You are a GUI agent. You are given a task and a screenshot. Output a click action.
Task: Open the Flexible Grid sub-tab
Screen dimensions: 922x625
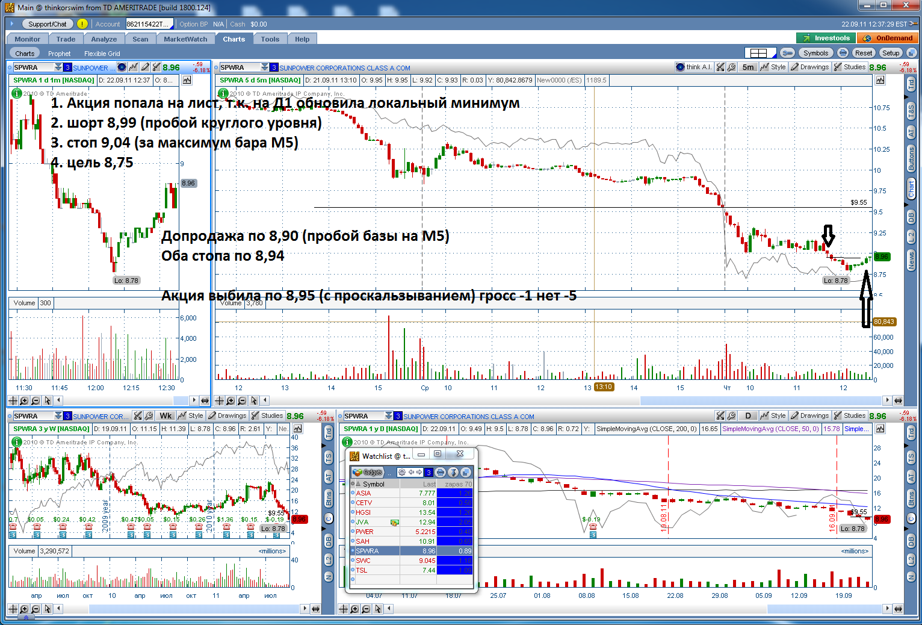click(x=102, y=54)
